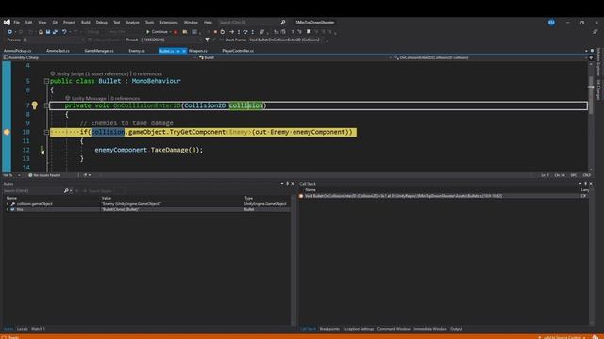Screen dimensions: 604x339
Task: Click the pin icon on the Call Stack panel
Action: tap(585, 184)
